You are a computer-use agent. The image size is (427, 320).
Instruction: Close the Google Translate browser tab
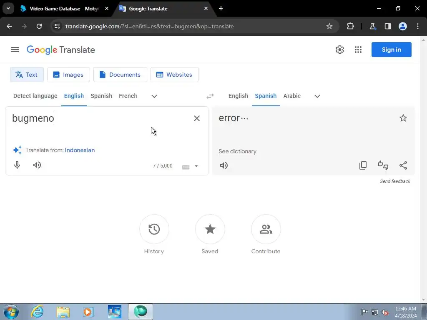tap(206, 8)
